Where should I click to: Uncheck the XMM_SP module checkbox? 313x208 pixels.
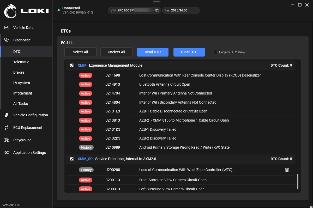tap(72, 159)
